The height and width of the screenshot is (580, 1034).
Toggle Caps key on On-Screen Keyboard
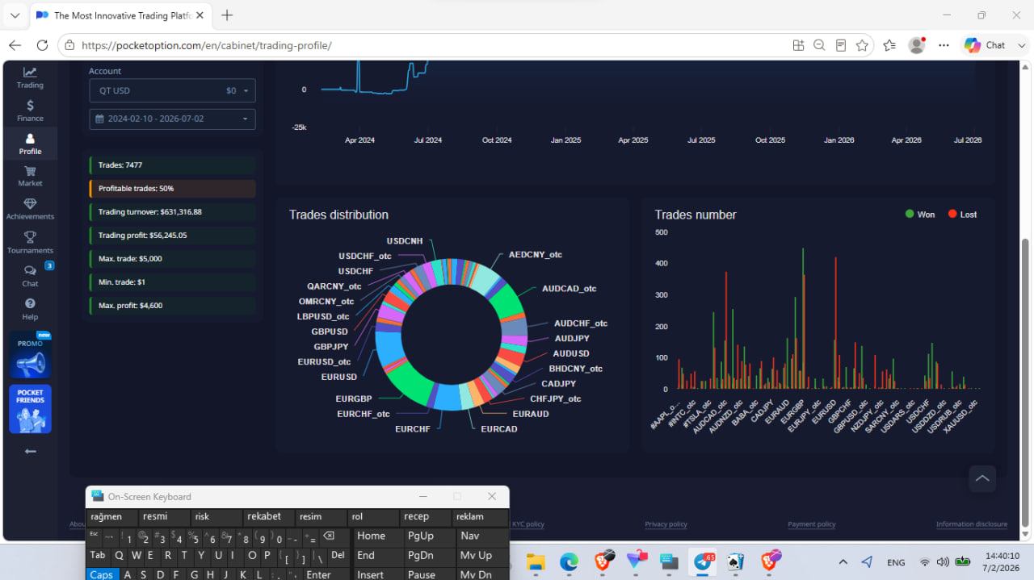pyautogui.click(x=102, y=574)
